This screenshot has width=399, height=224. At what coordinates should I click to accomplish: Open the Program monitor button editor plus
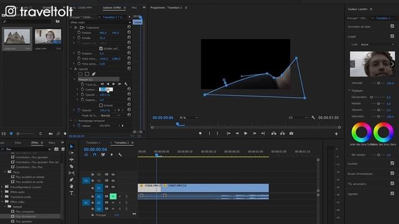(337, 134)
